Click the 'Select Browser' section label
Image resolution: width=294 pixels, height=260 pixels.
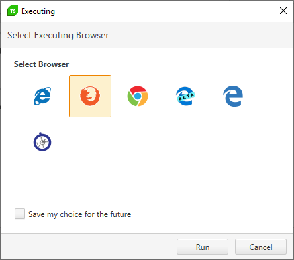(x=41, y=64)
